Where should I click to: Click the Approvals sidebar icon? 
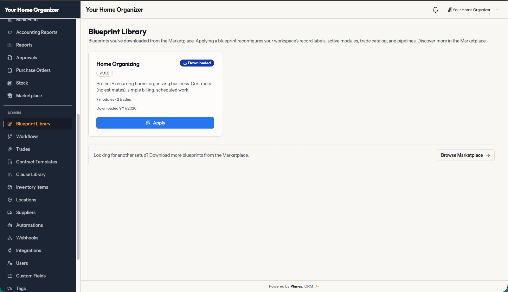point(10,58)
